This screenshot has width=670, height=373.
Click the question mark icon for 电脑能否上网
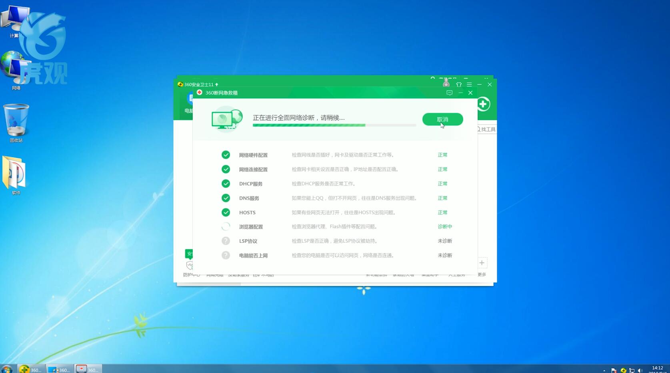point(226,255)
